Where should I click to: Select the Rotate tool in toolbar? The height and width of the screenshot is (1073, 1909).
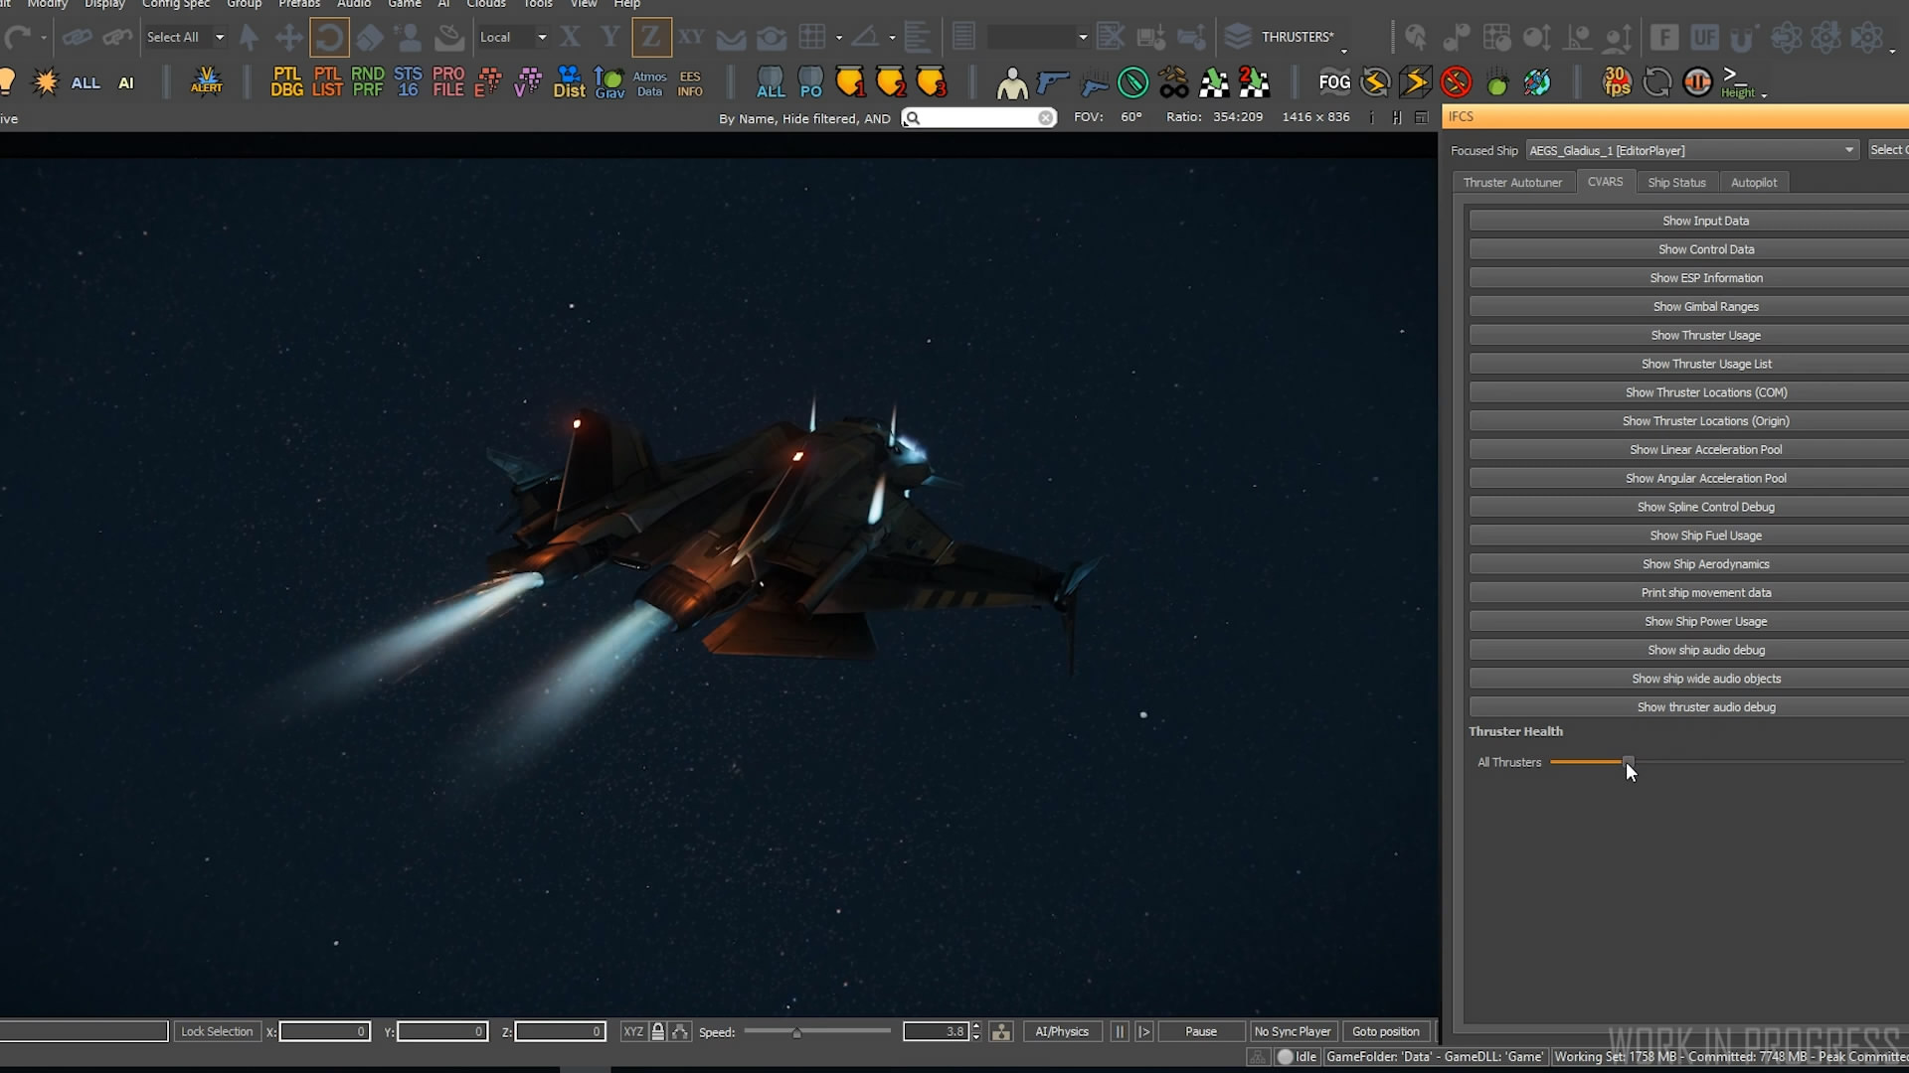[329, 38]
